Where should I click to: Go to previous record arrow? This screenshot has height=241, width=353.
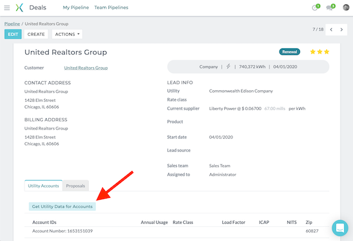(x=331, y=29)
